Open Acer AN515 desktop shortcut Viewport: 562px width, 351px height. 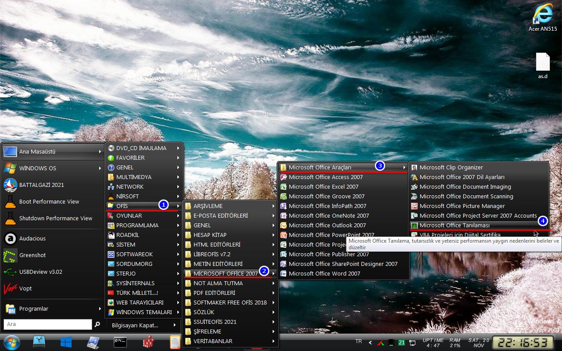coord(543,18)
